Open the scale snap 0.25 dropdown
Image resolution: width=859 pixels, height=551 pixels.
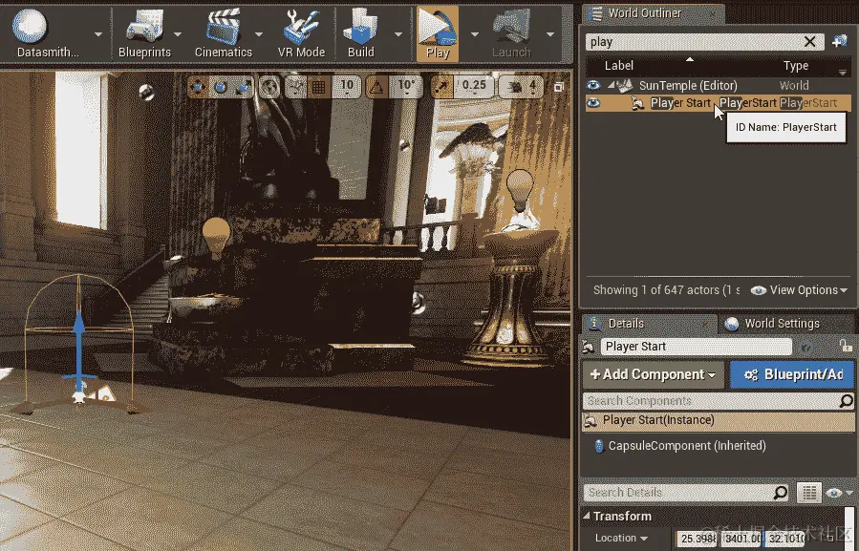click(474, 87)
